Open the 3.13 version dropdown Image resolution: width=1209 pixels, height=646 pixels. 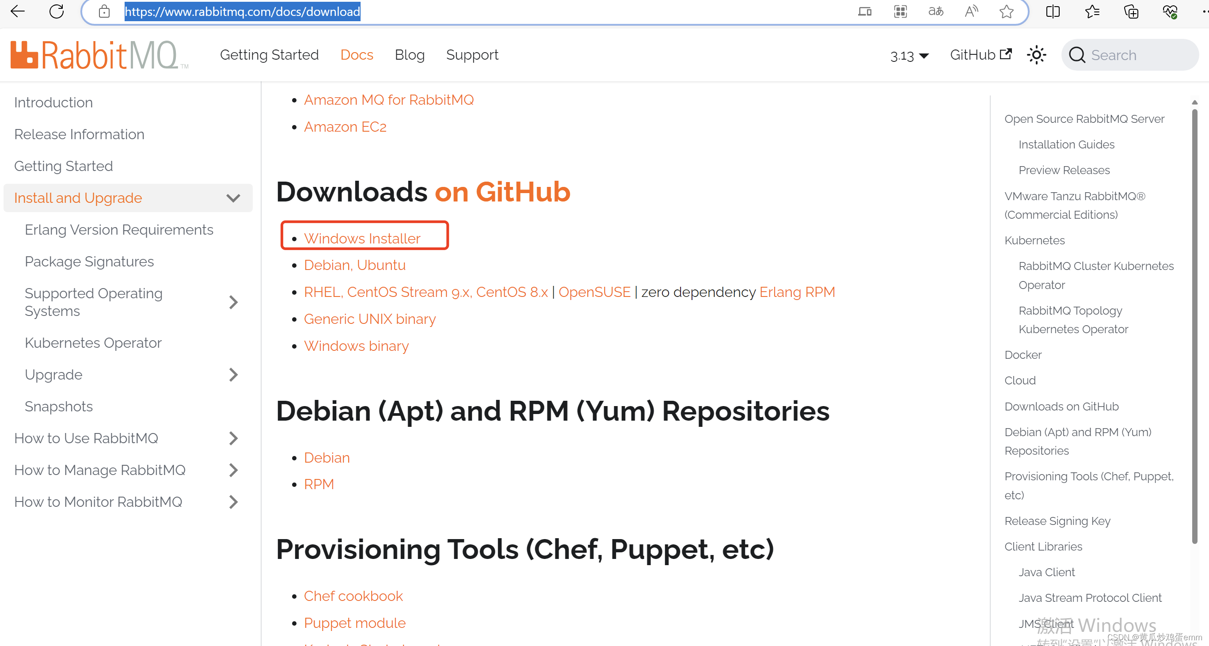[x=909, y=56]
